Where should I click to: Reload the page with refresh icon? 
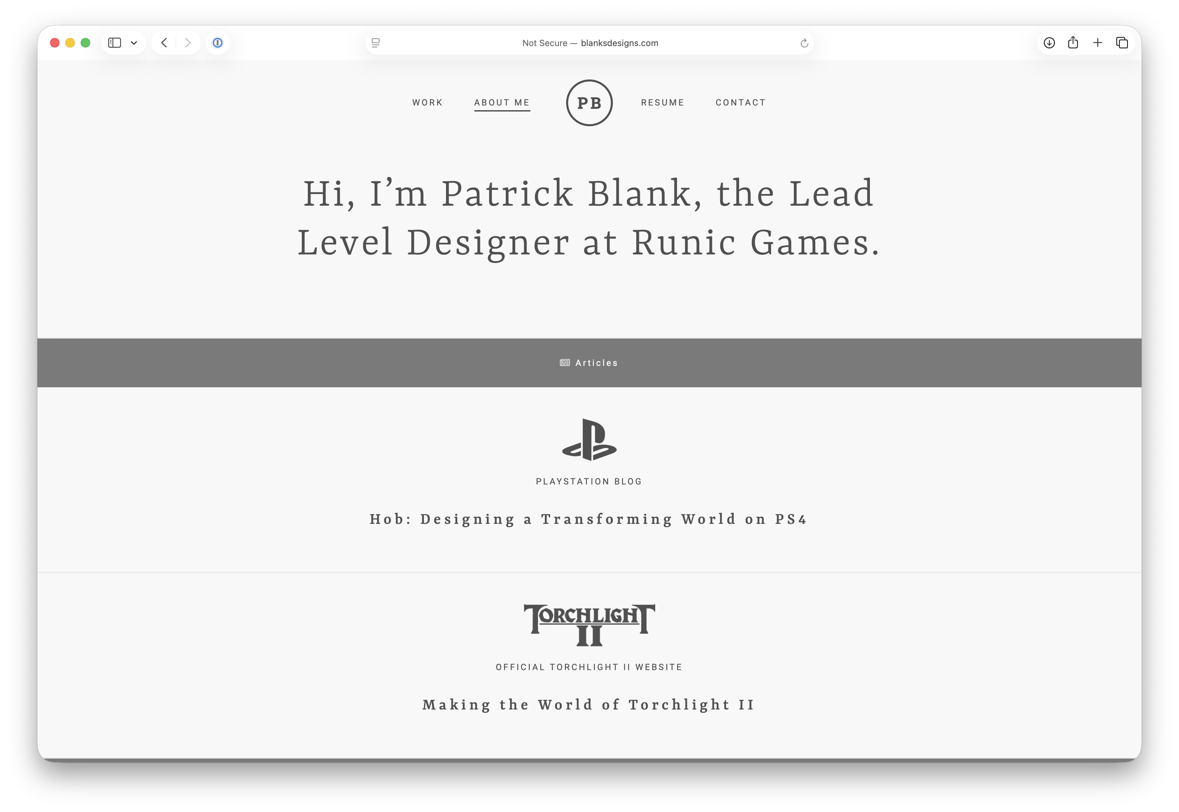click(x=804, y=43)
